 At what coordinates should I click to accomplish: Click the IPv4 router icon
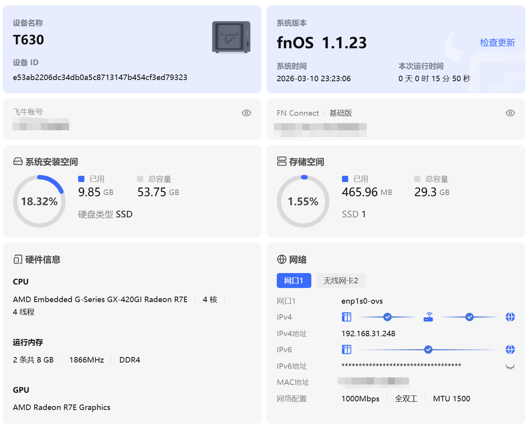tap(428, 317)
